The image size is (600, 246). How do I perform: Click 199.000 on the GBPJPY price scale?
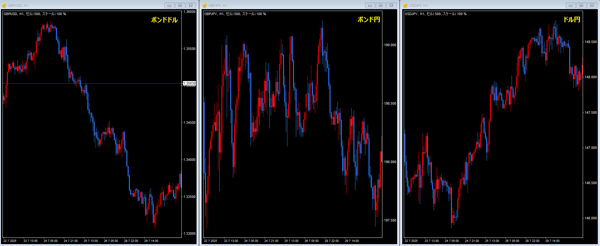(x=390, y=45)
